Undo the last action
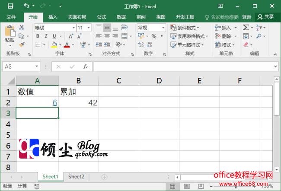Screen dimensions: 281x191 pyautogui.click(x=26, y=6)
